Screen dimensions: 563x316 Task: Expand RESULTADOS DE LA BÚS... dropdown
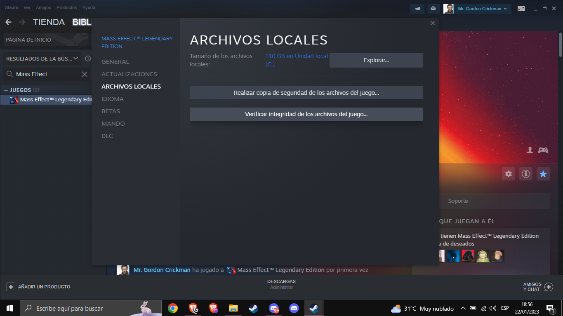click(x=42, y=59)
